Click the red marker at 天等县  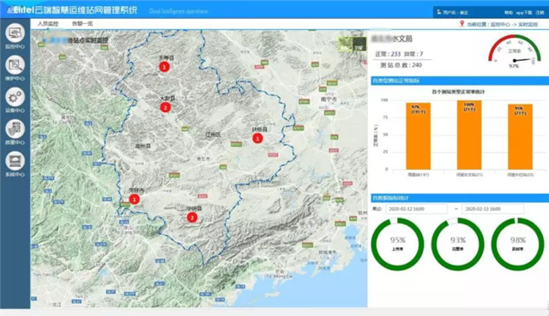point(164,67)
